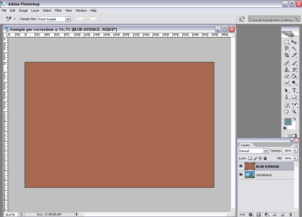
Task: Pick the Paint Bucket tool
Action: coord(294,76)
